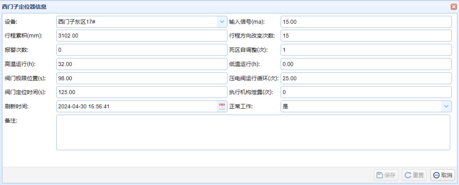Focus the 阀门极限位置(s) field
The image size is (459, 185).
click(142, 78)
